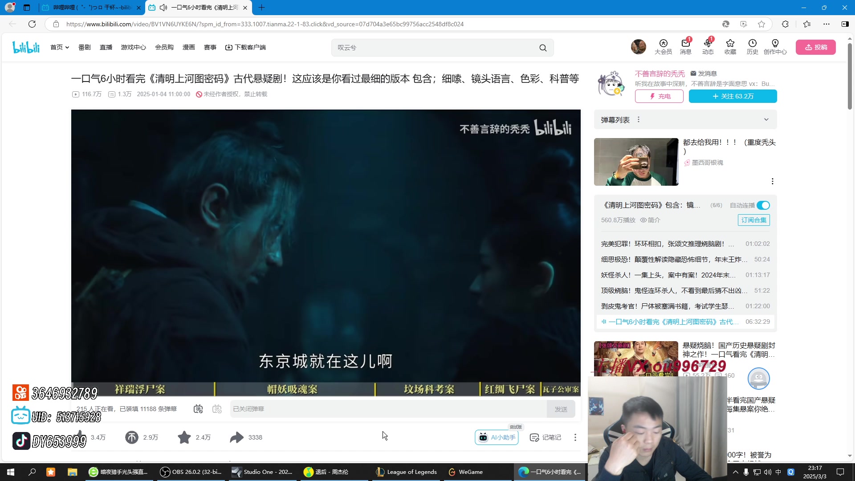
Task: Open more options dots below video
Action: [575, 437]
